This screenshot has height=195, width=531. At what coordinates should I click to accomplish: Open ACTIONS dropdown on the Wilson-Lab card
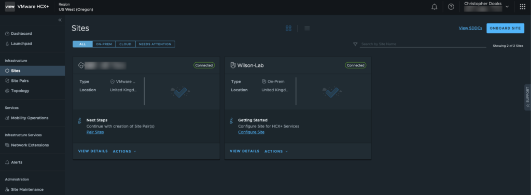click(276, 151)
